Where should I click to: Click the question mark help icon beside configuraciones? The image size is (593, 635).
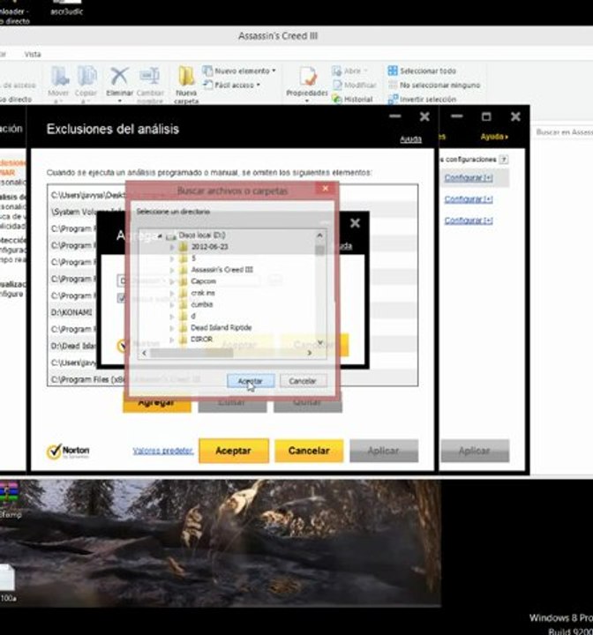click(503, 160)
